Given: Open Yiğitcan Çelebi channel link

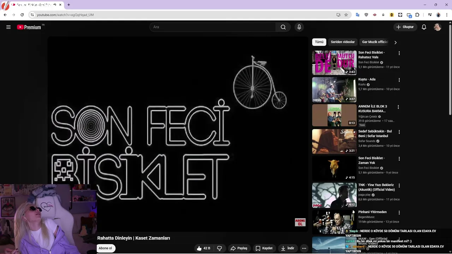Looking at the screenshot, I should pyautogui.click(x=368, y=117).
